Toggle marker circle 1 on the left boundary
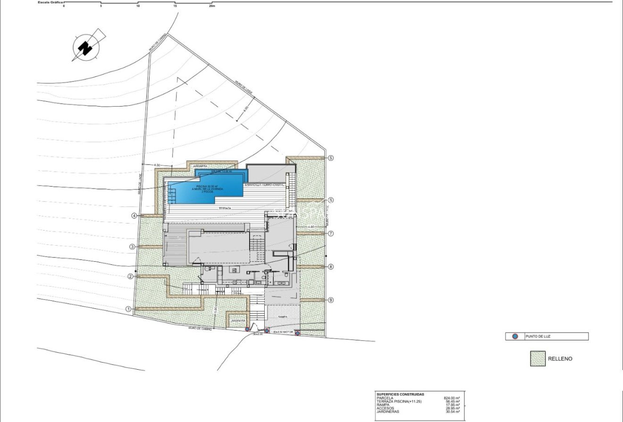Viewport: 623px width, 422px height. (x=129, y=308)
